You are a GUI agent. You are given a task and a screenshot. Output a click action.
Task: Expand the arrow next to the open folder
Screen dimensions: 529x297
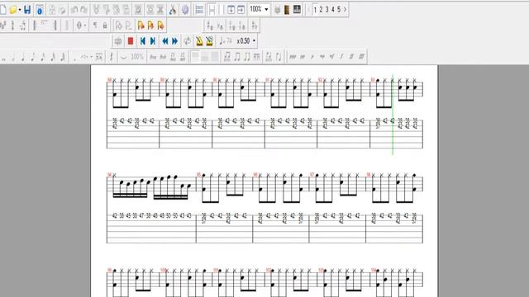20,10
